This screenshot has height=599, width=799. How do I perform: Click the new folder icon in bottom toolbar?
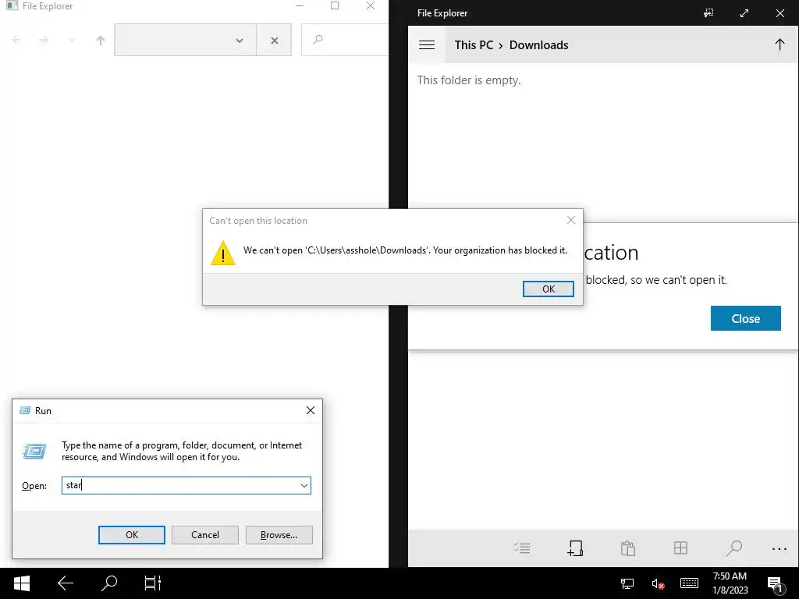pos(575,548)
